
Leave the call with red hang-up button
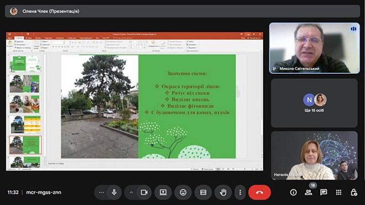point(260,192)
